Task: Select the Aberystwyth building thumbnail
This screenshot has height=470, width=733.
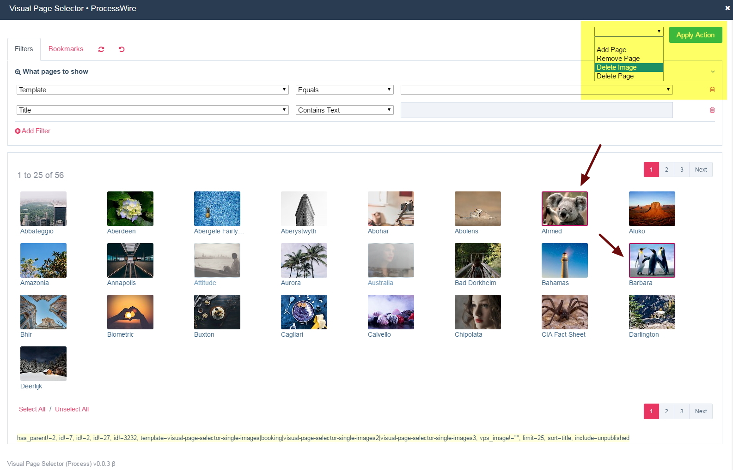Action: click(304, 208)
